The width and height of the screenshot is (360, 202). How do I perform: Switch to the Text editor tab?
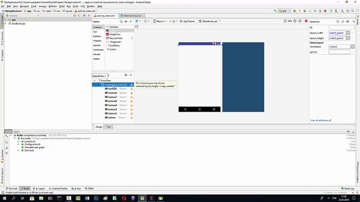point(109,127)
